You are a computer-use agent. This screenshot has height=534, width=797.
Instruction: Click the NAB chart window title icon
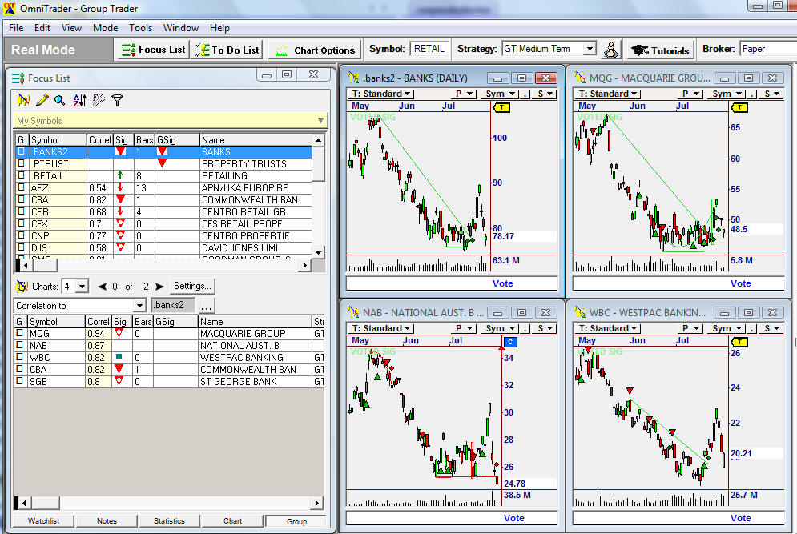point(353,312)
